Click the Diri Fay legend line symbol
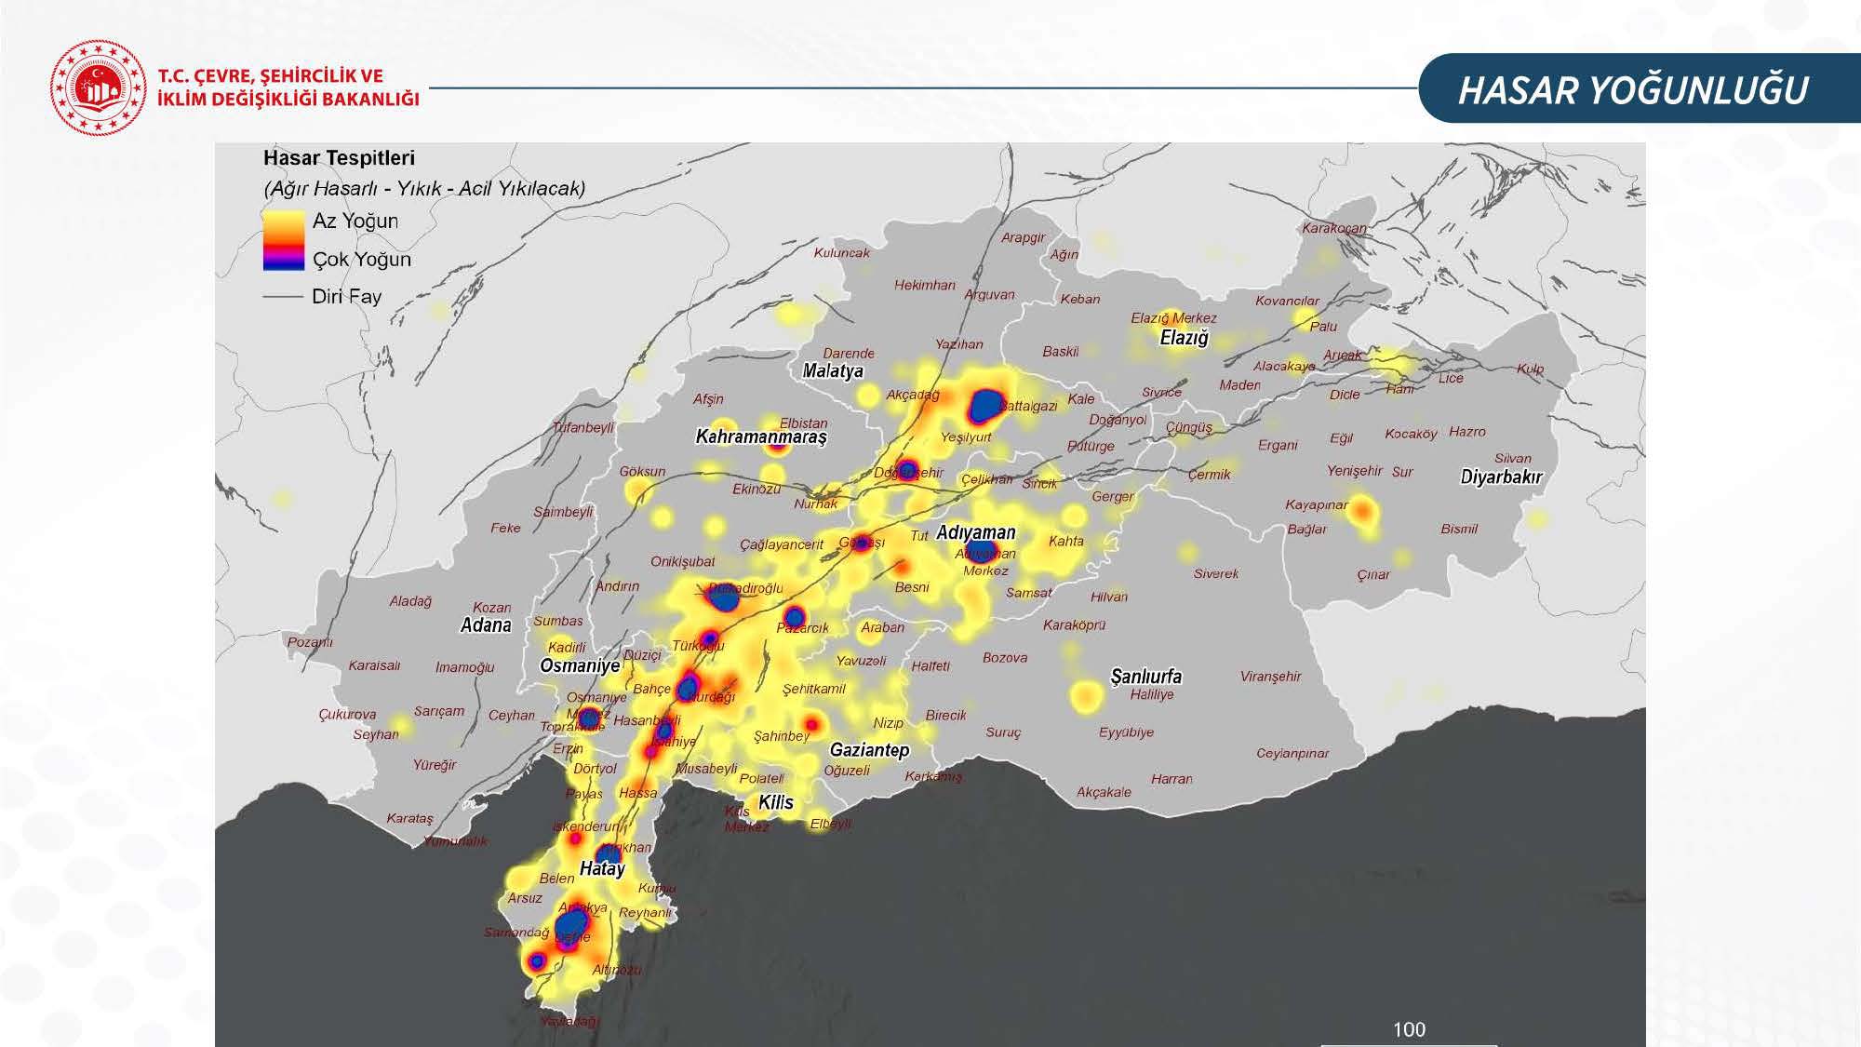Screen dimensions: 1861x1047 [283, 297]
